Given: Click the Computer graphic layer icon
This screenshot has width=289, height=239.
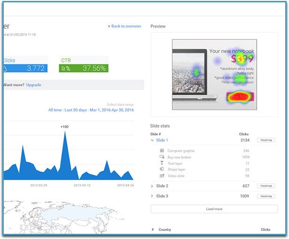Looking at the screenshot, I should [162, 151].
